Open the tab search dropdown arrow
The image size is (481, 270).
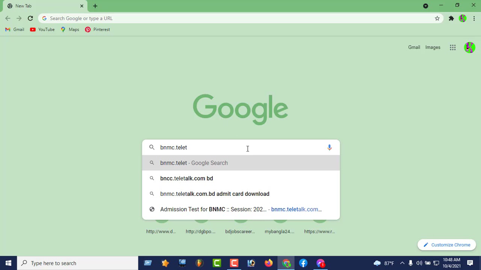click(x=425, y=6)
